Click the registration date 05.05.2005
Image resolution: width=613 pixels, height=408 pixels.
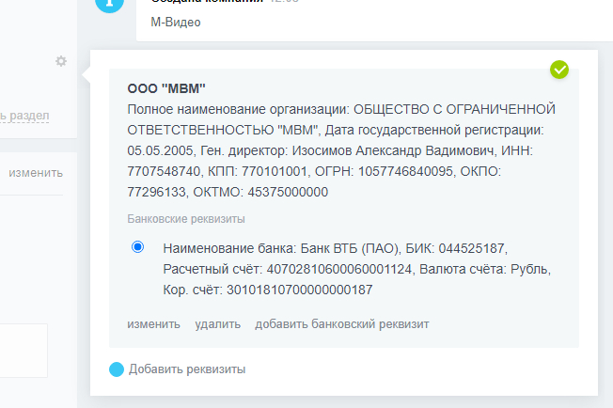[x=160, y=150]
